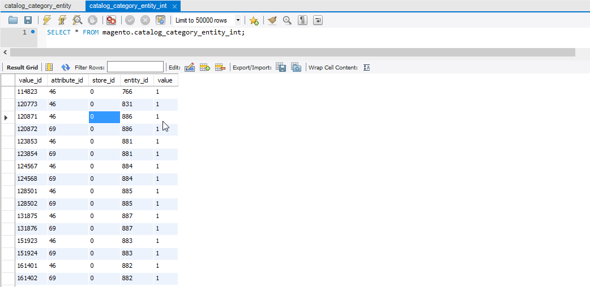Execute the SQL query with lightning bolt icon
This screenshot has width=590, height=287.
pyautogui.click(x=47, y=20)
